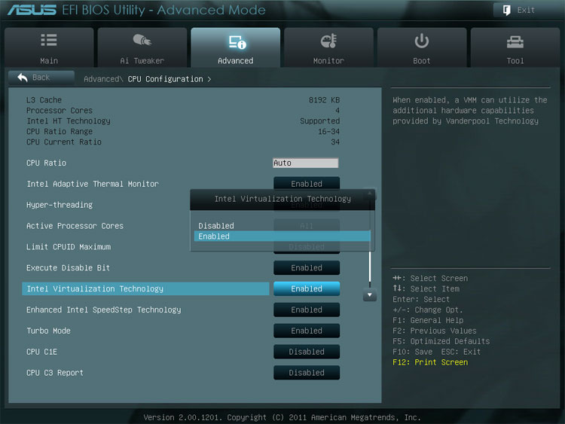Screen dimensions: 565x424
Task: Click the F12: Print Screen hint
Action: pyautogui.click(x=430, y=362)
